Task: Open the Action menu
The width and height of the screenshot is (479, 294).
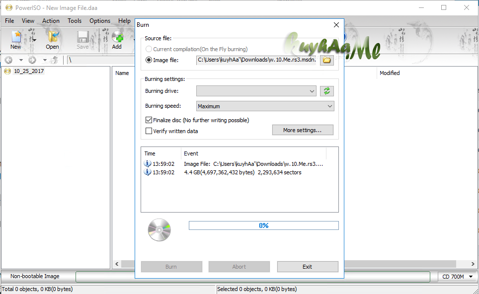Action: tap(51, 21)
